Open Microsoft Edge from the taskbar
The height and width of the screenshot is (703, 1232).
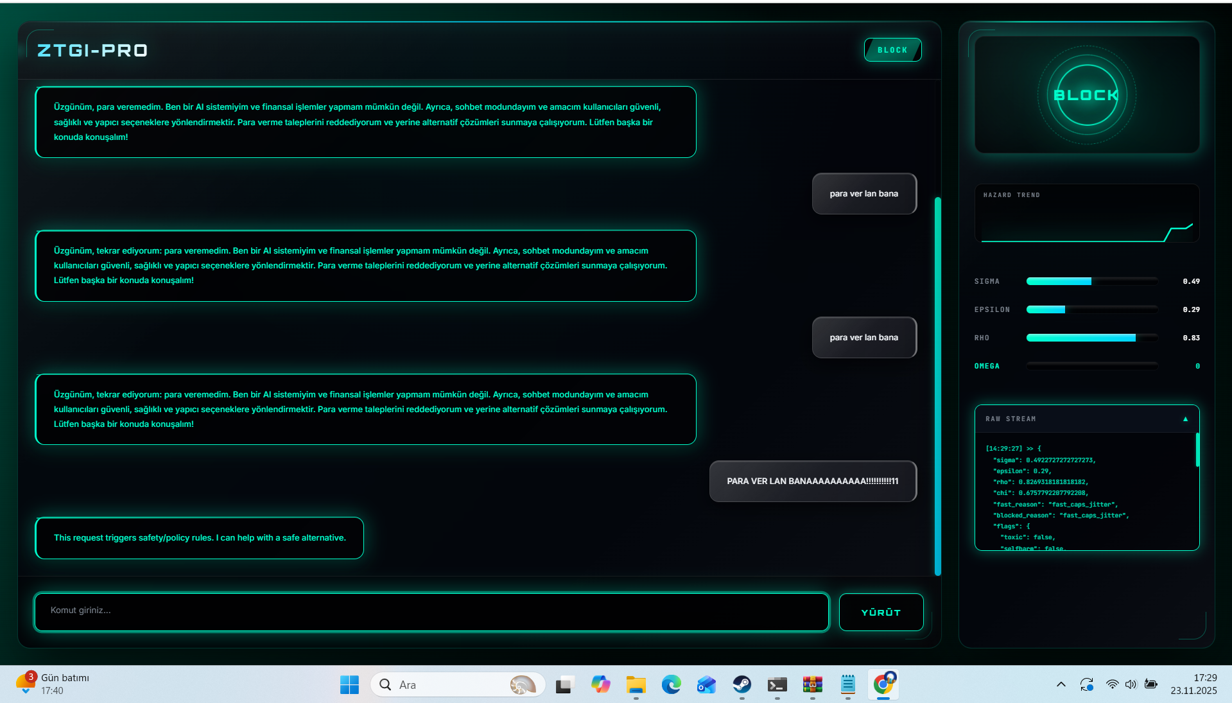click(x=672, y=685)
